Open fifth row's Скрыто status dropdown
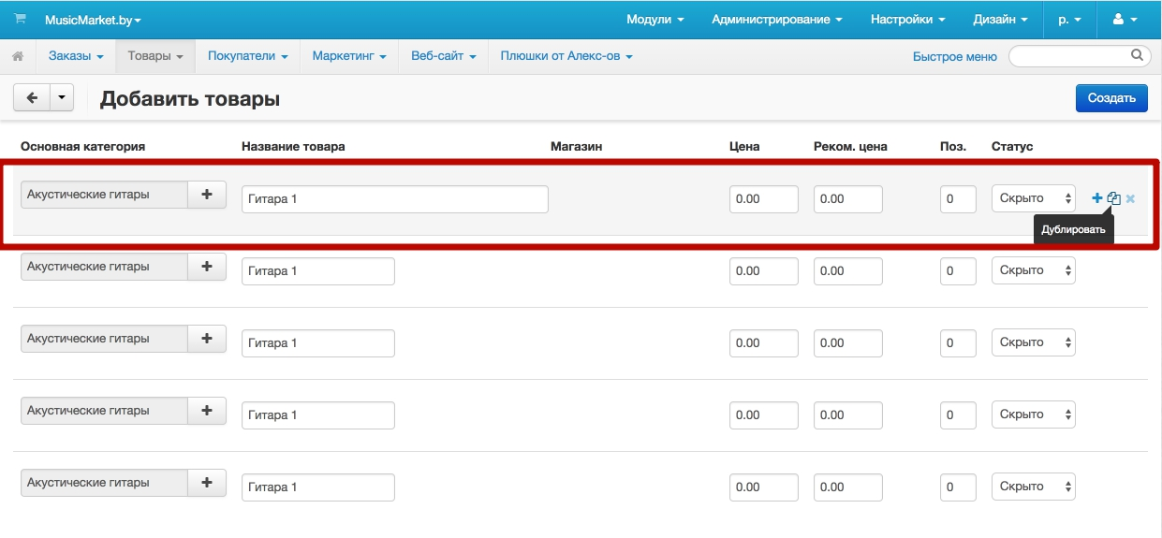Screen dimensions: 1162x538 pos(1034,487)
